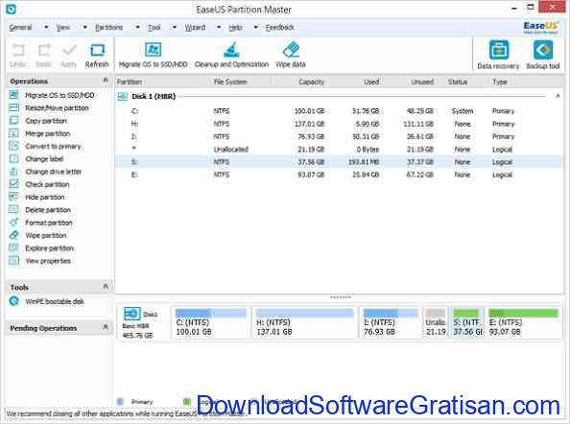The height and width of the screenshot is (424, 570).
Task: Click View properties operation link
Action: click(x=48, y=261)
